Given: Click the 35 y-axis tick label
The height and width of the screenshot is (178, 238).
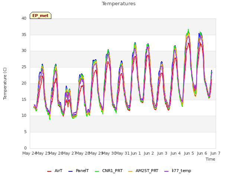Looking at the screenshot, I should click(x=24, y=34).
